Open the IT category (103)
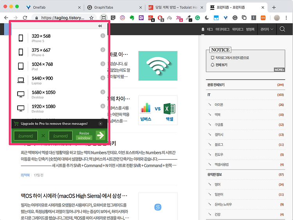 [209, 95]
